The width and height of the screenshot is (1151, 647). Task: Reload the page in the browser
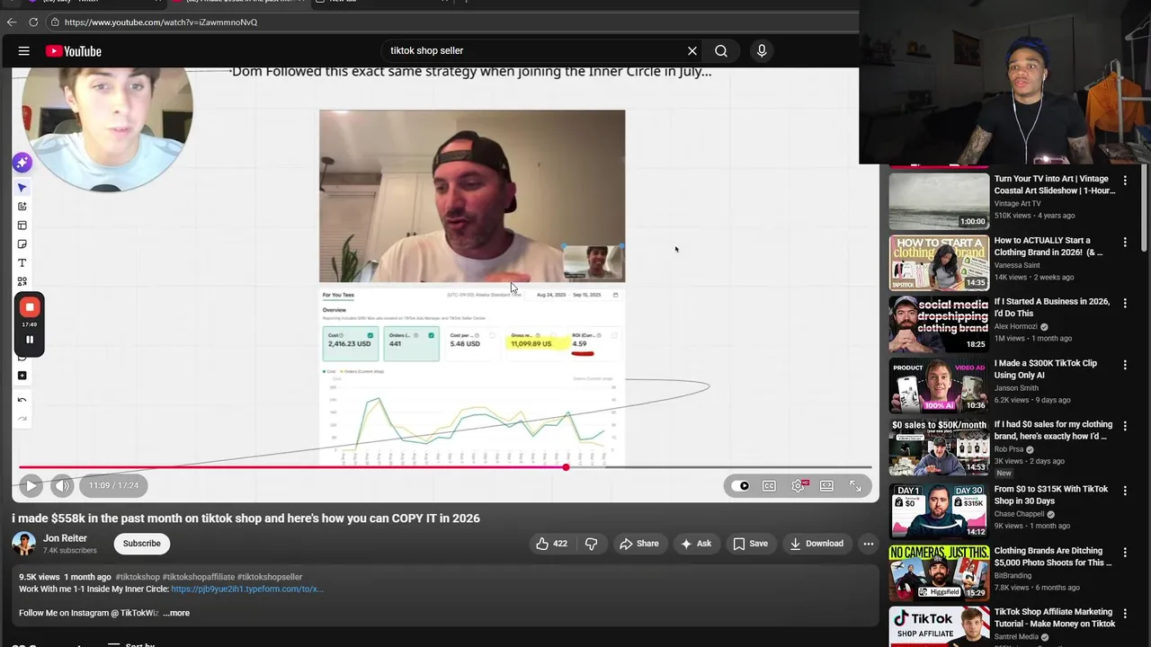(33, 22)
